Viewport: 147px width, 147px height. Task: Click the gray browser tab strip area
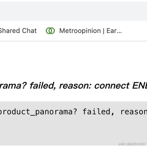pyautogui.click(x=73, y=11)
